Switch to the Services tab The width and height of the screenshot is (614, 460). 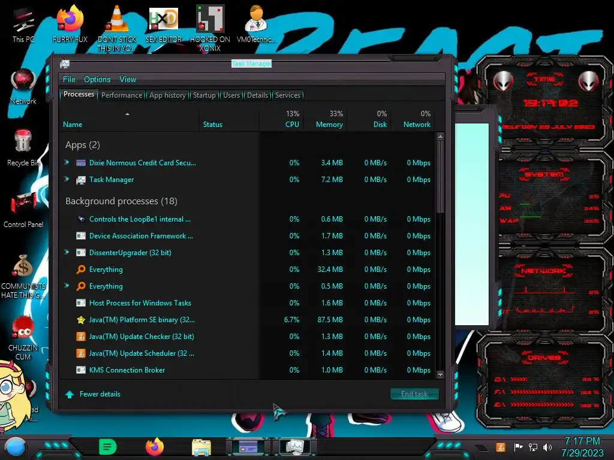click(287, 95)
